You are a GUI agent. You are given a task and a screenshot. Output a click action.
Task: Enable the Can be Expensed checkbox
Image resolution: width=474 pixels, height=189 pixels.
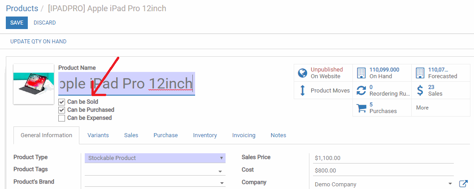pos(62,118)
